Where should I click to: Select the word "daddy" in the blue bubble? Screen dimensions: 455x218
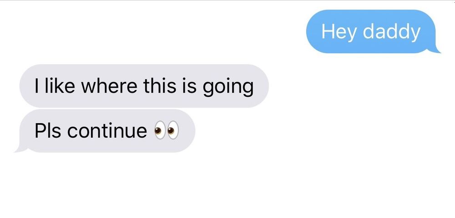point(391,31)
